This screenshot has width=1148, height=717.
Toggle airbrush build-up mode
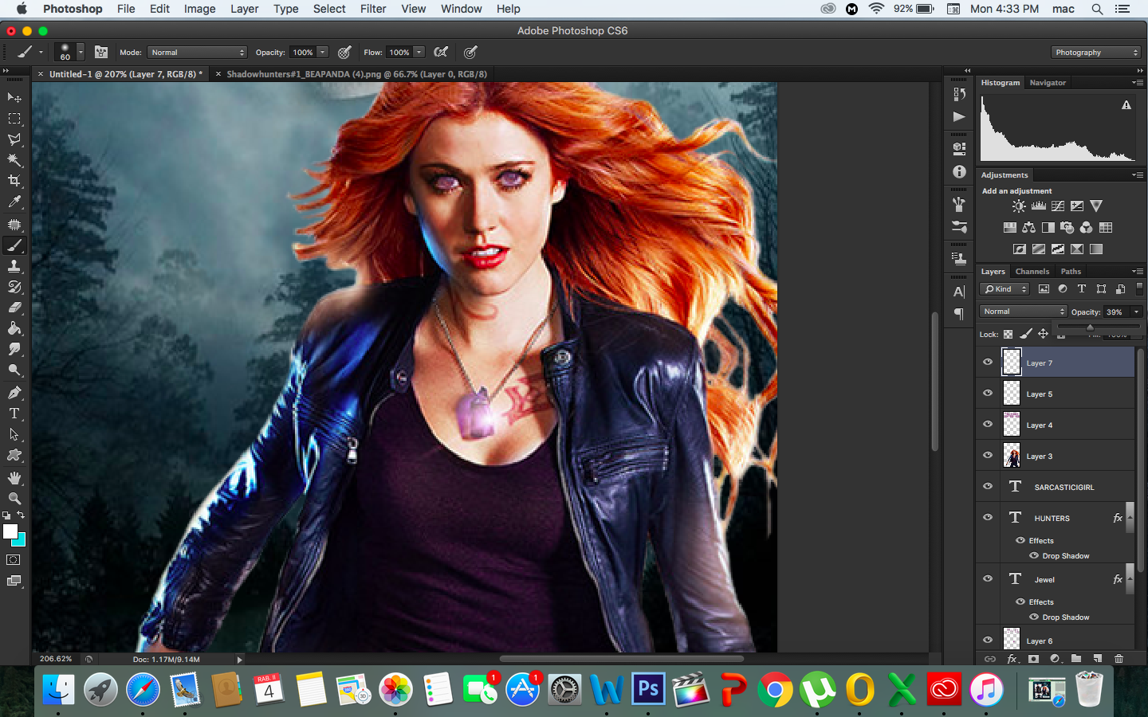[441, 52]
